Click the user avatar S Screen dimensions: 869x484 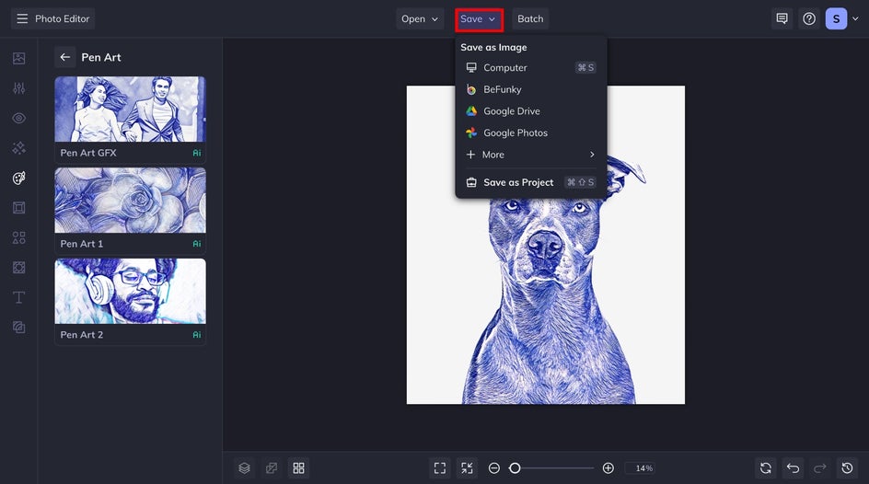836,18
